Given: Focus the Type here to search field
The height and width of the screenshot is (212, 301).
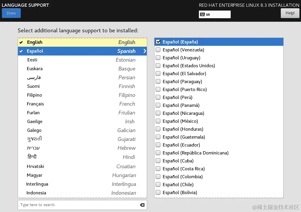Looking at the screenshot, I should (x=82, y=205).
